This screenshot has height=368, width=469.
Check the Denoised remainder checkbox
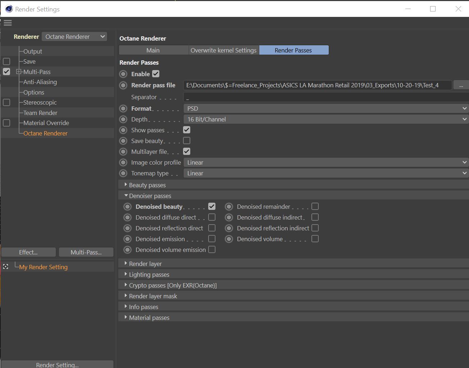tap(315, 206)
